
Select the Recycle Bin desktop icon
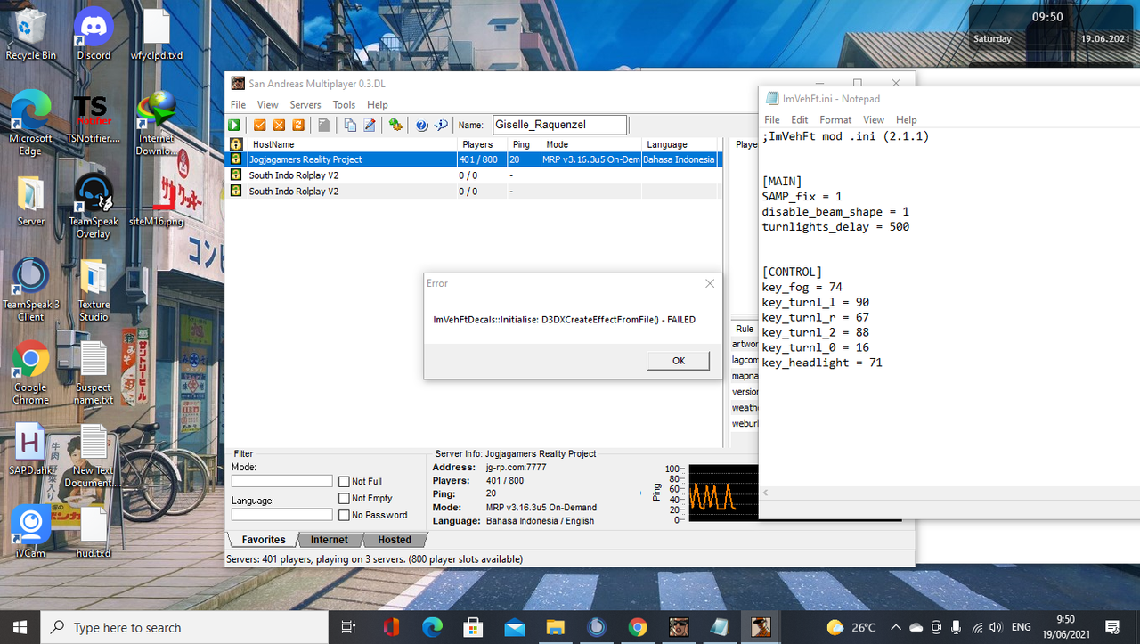(x=31, y=36)
